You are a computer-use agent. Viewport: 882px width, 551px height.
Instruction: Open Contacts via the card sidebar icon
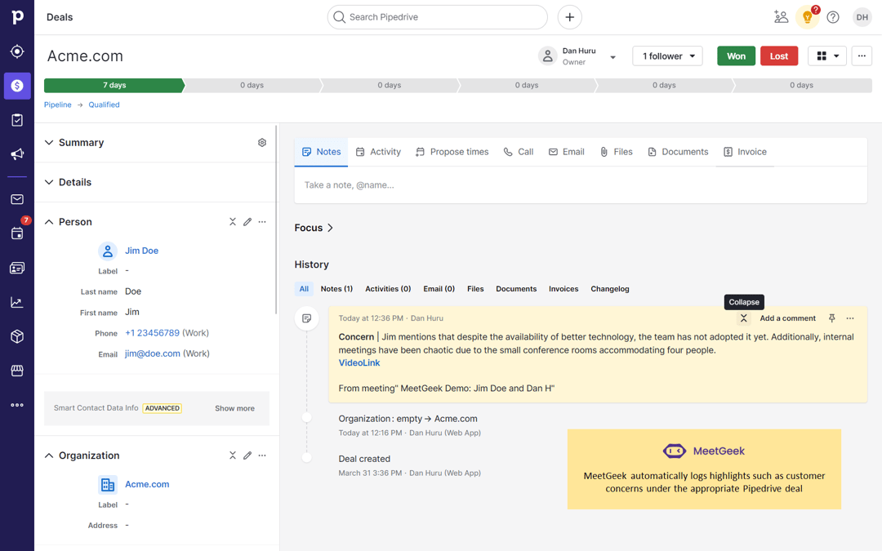click(17, 268)
